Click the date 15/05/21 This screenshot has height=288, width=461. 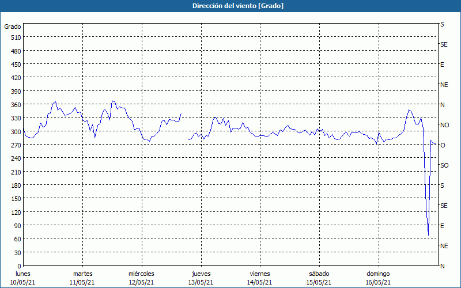[x=319, y=283]
